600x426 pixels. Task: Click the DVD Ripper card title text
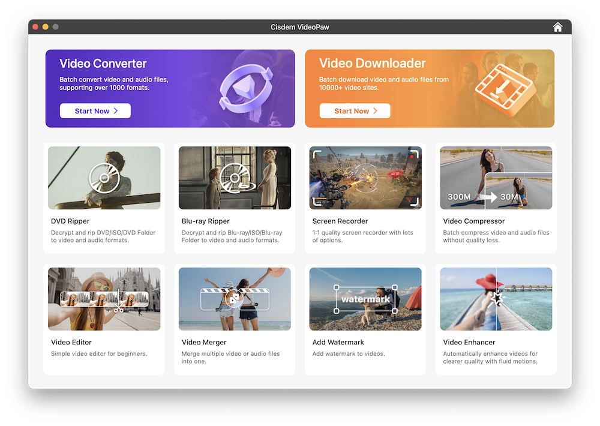click(x=70, y=221)
